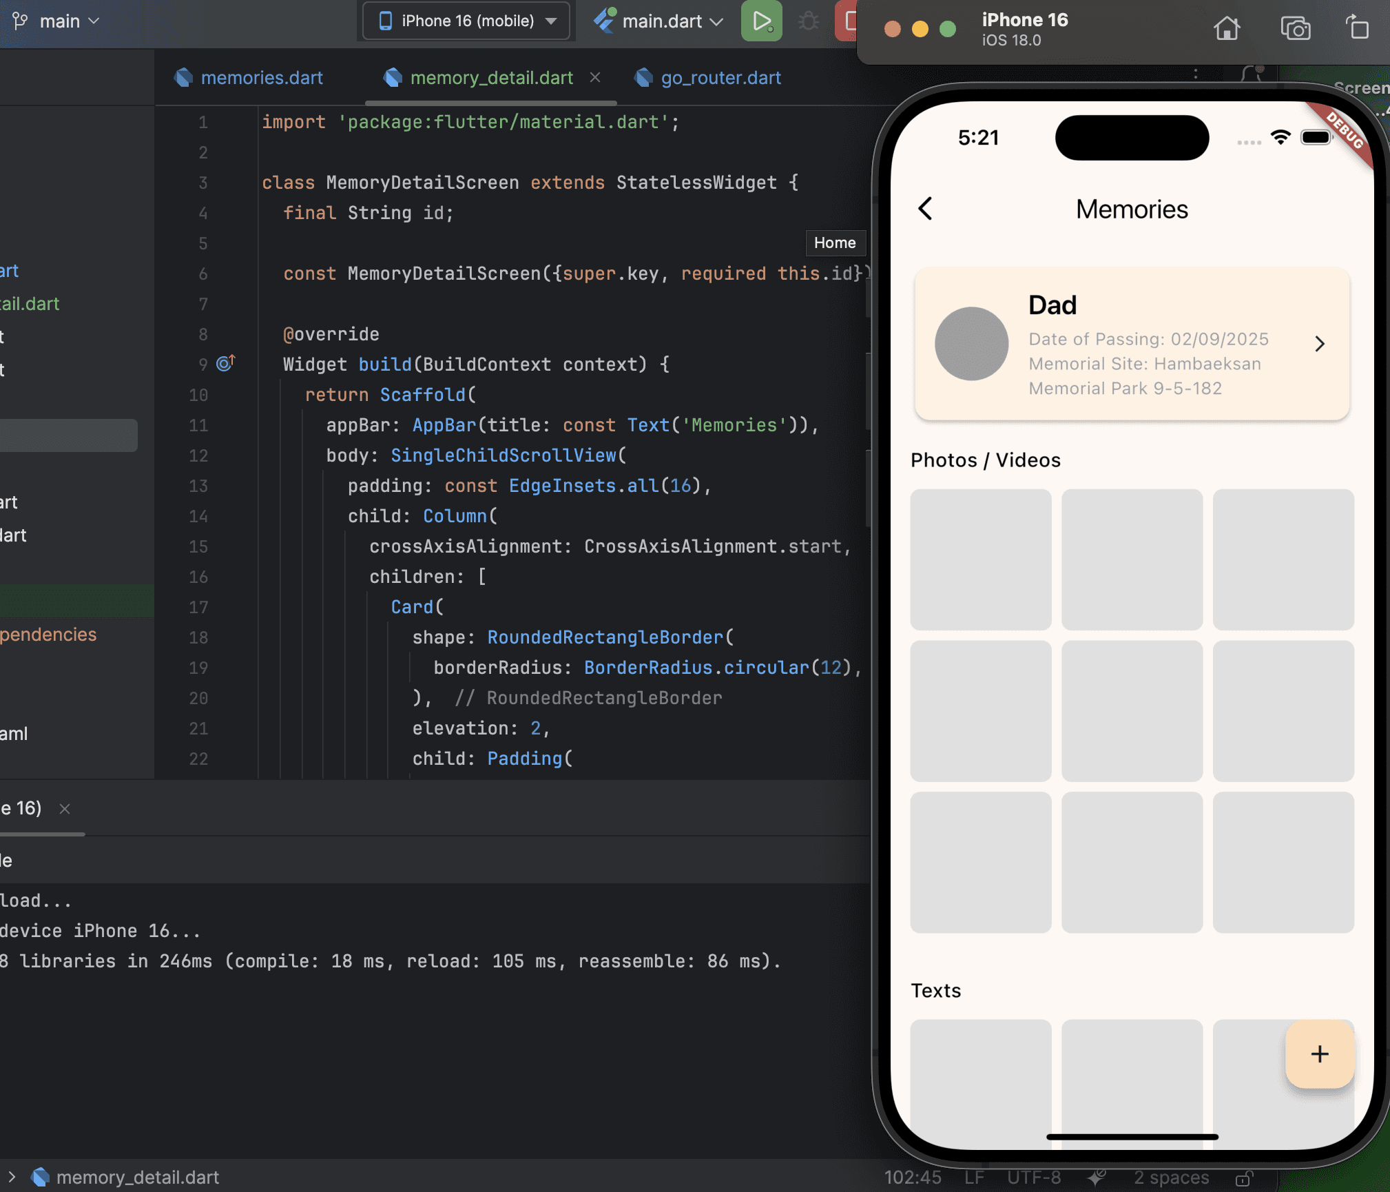This screenshot has width=1390, height=1192.
Task: Close the memory_detail.dart tab
Action: (x=595, y=78)
